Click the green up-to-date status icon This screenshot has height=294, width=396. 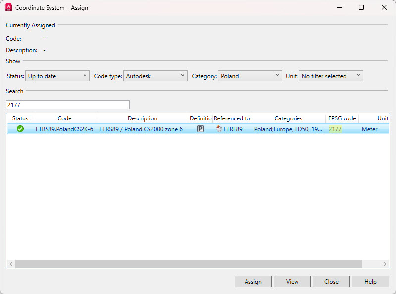pyautogui.click(x=20, y=129)
